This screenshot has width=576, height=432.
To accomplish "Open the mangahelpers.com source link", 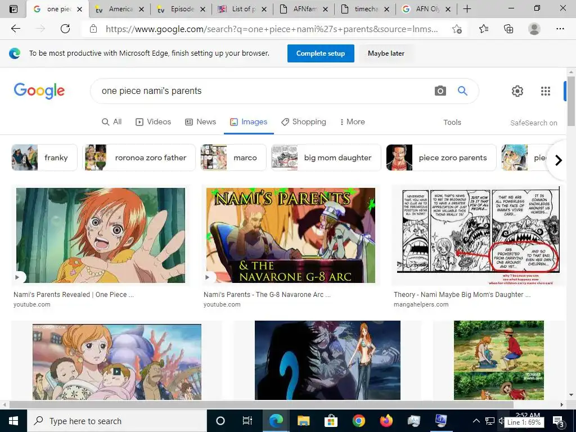I will pos(421,304).
